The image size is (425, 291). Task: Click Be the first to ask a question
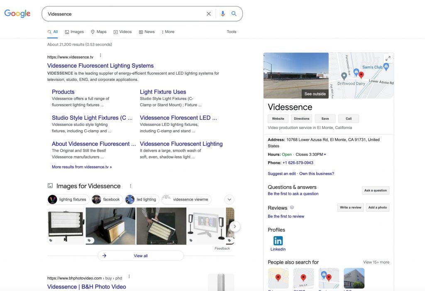[x=293, y=194]
